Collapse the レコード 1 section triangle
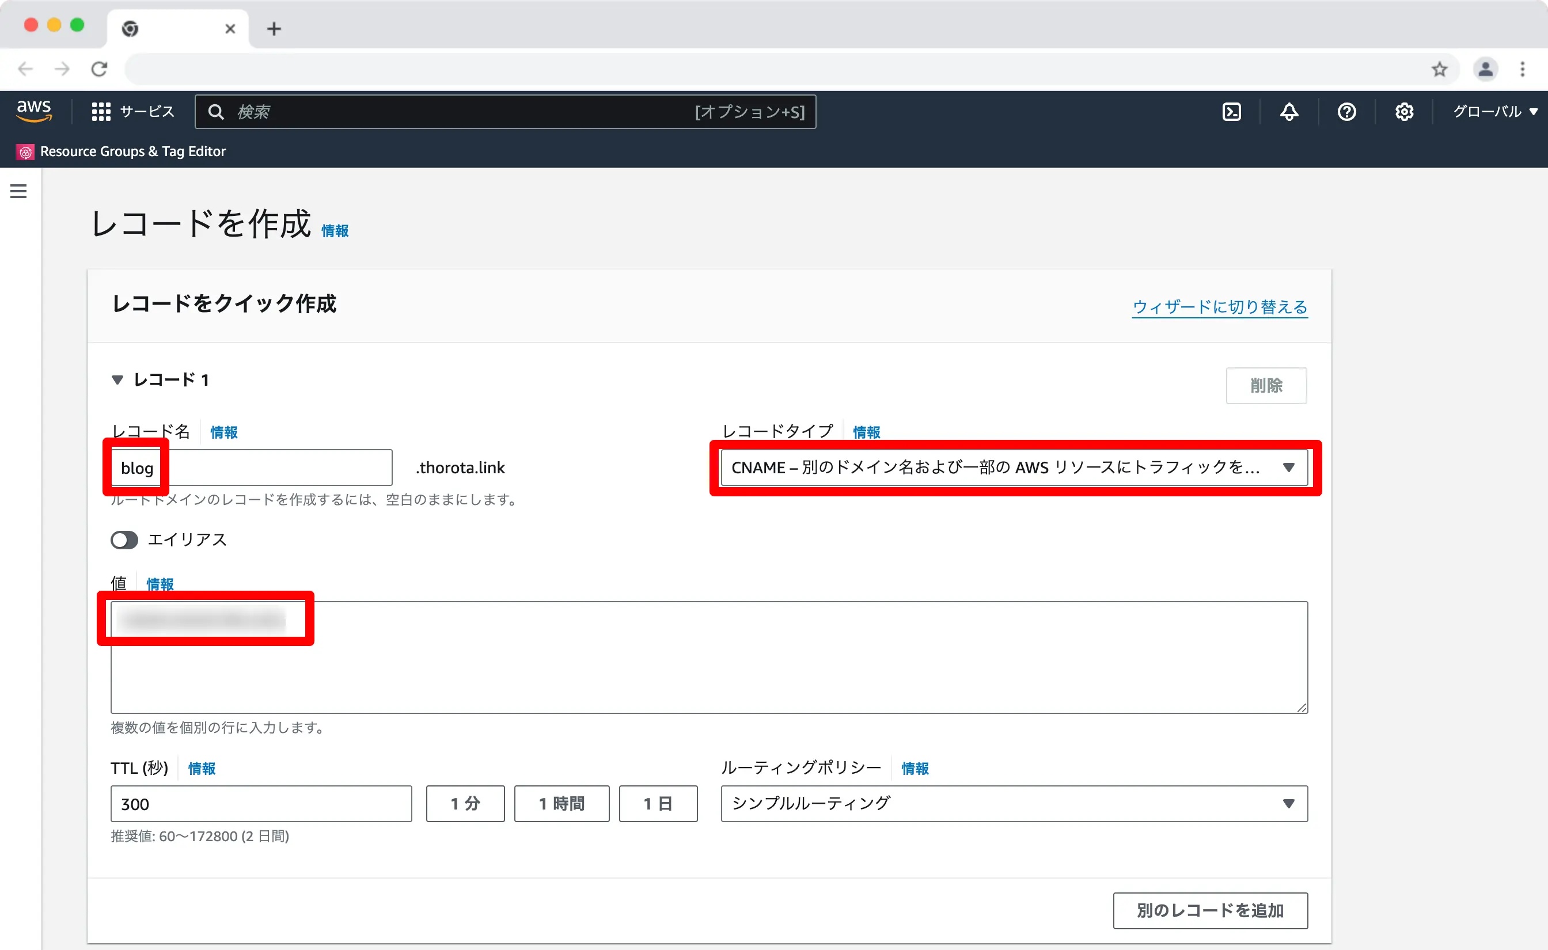 117,380
